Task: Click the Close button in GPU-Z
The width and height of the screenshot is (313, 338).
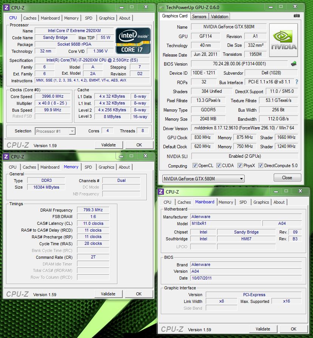Action: click(x=287, y=178)
